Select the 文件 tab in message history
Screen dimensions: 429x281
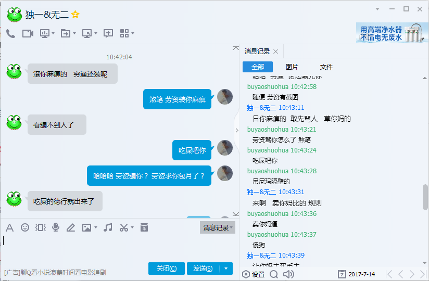[326, 67]
